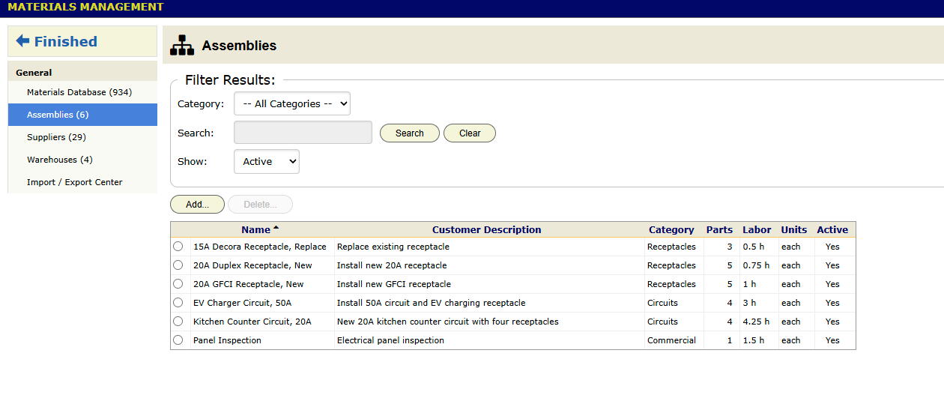Click the Assemblies hierarchy icon
Viewport: 944px width, 398px height.
click(181, 46)
